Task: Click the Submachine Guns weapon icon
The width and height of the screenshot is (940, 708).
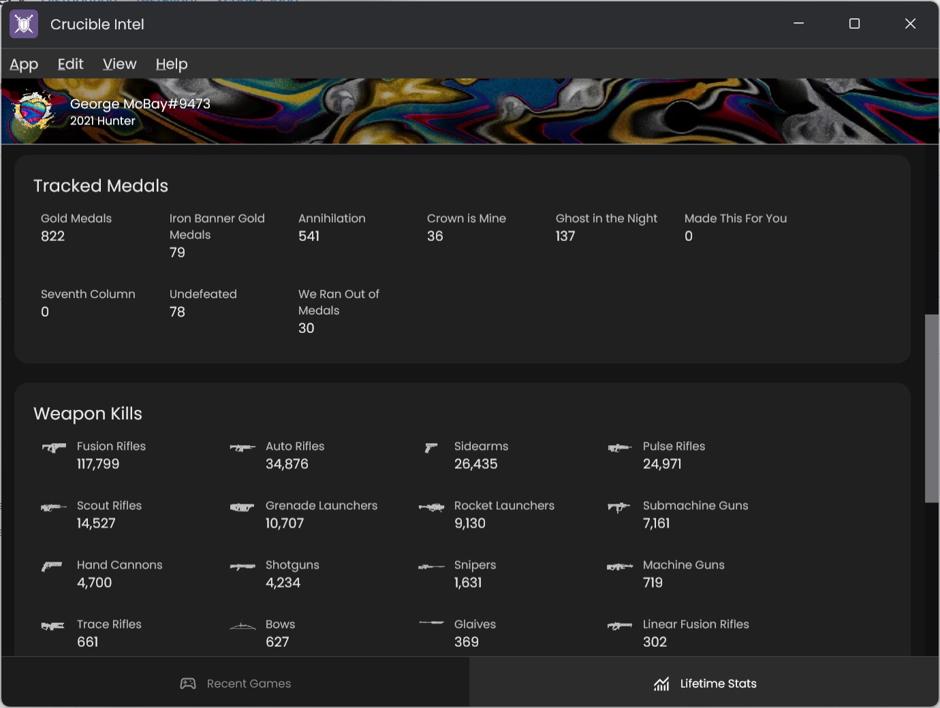Action: tap(618, 507)
